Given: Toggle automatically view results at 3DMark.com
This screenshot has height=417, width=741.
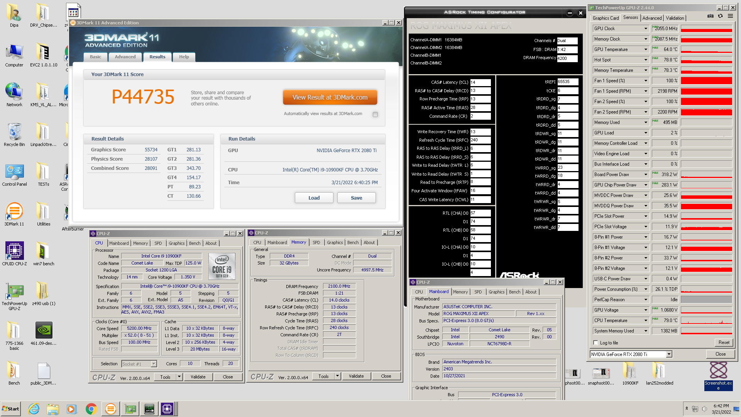Looking at the screenshot, I should click(375, 114).
